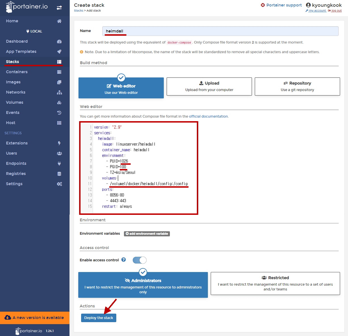Click the TZ=Asia/Seoul line
The width and height of the screenshot is (348, 336).
(121, 172)
